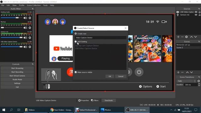Pop out the Sources dock
The width and height of the screenshot is (201, 113).
coord(199,9)
